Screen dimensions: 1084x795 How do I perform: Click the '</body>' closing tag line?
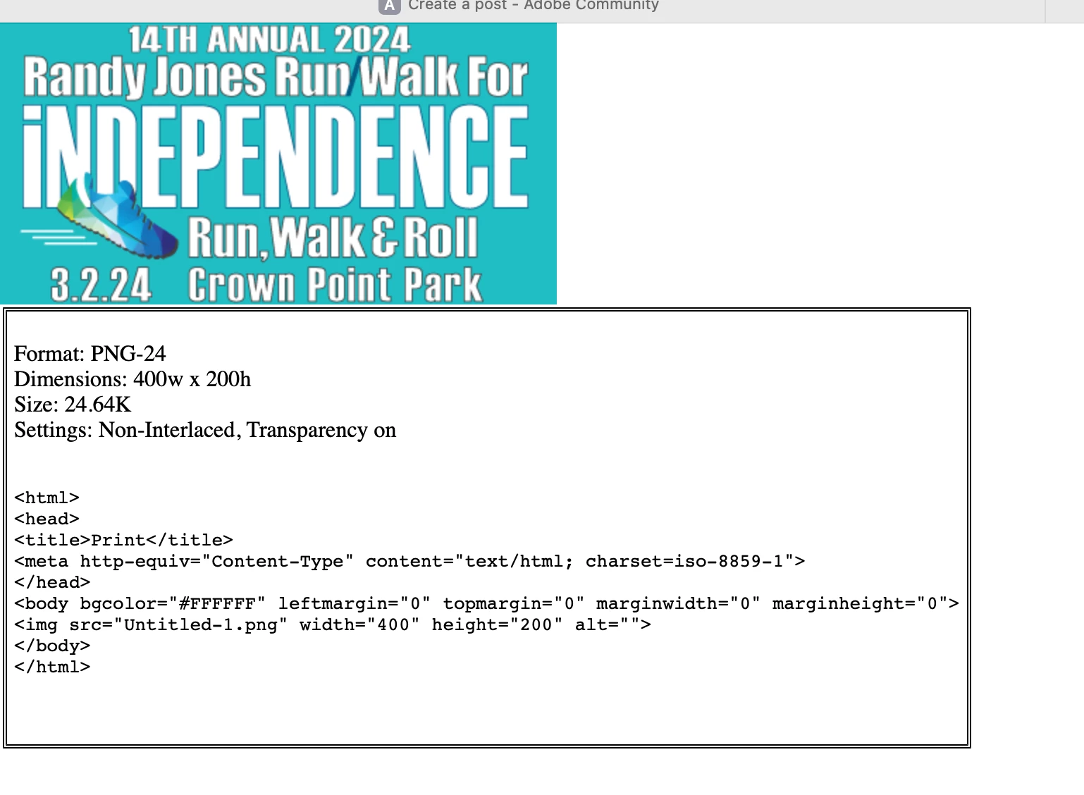click(x=52, y=646)
